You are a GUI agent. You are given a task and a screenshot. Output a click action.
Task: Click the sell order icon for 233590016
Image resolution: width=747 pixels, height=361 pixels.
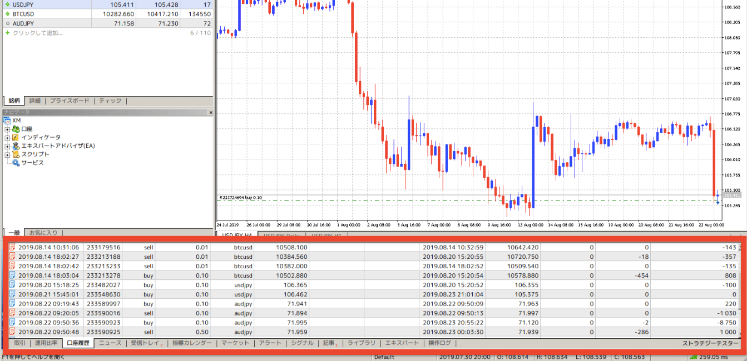pos(12,313)
